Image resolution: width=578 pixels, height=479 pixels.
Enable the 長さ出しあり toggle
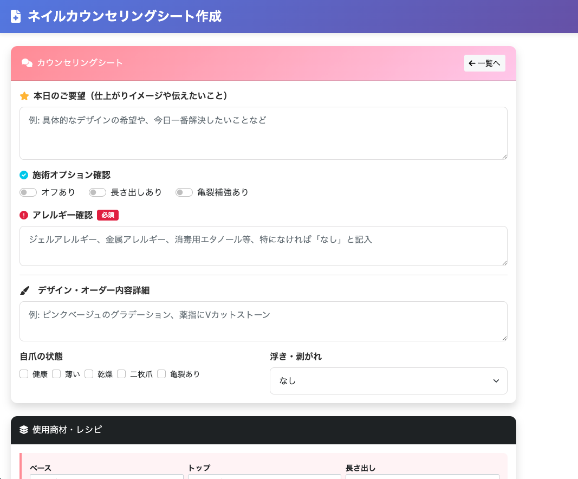tap(98, 192)
